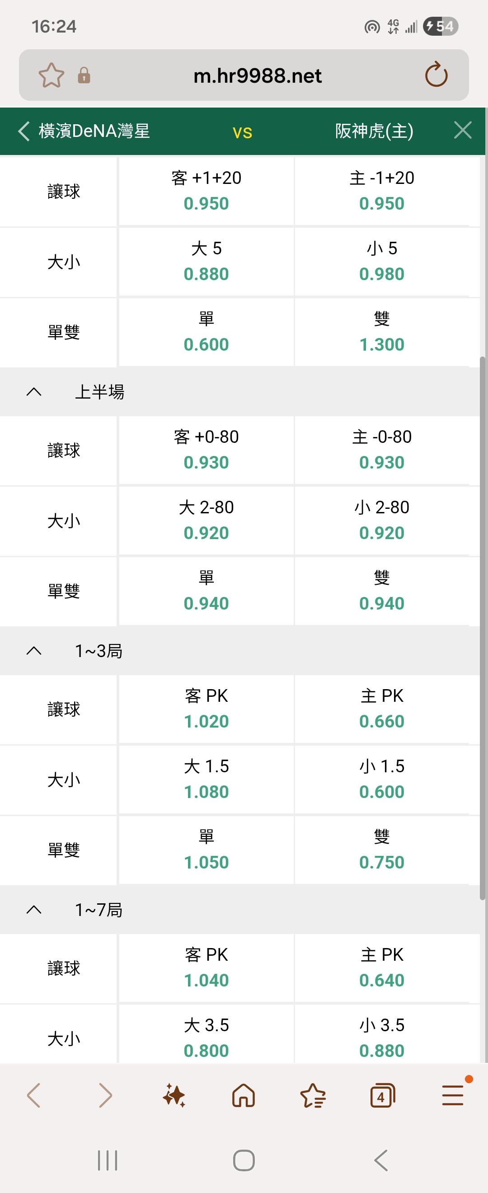The width and height of the screenshot is (488, 1193).
Task: Collapse the 1~7局 section
Action: click(34, 910)
